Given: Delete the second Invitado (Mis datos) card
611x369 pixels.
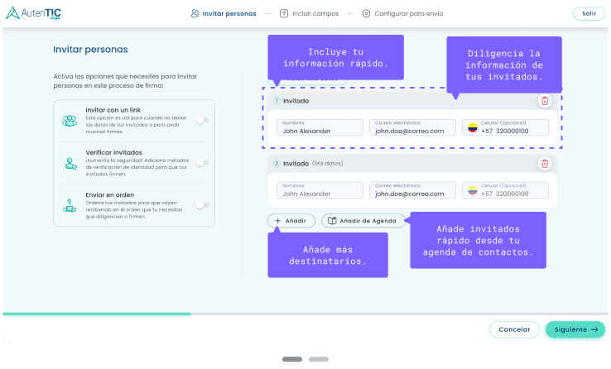Looking at the screenshot, I should [544, 164].
